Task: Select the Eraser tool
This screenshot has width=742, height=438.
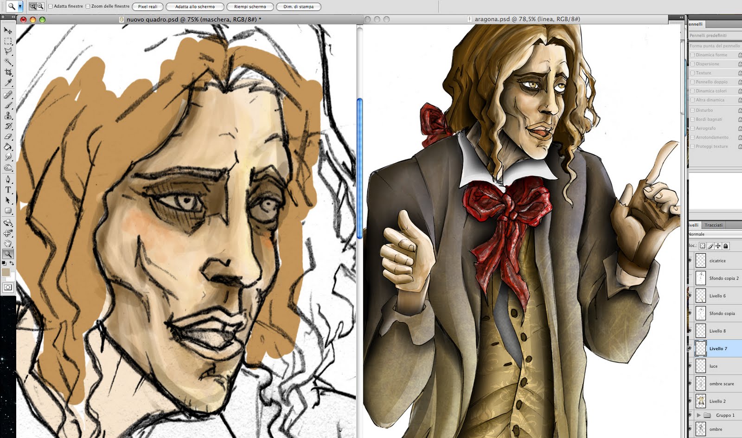Action: tap(8, 137)
